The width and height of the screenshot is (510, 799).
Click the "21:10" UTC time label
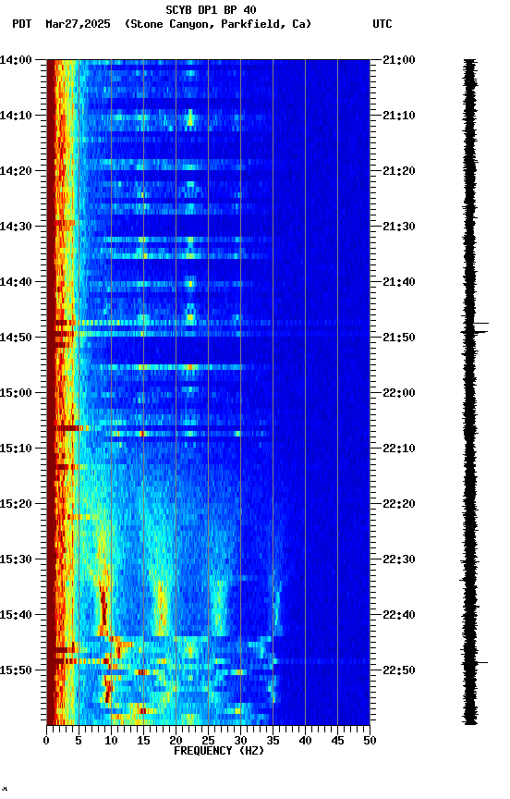pyautogui.click(x=399, y=116)
